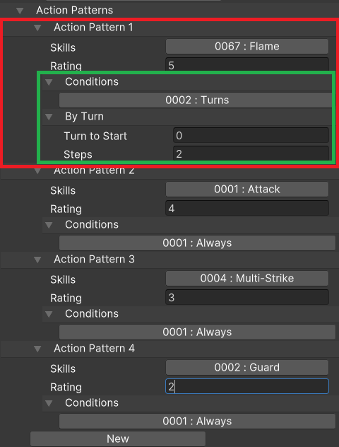Image resolution: width=339 pixels, height=447 pixels.
Task: Click Rating field of Multi-Strike pattern
Action: [247, 297]
